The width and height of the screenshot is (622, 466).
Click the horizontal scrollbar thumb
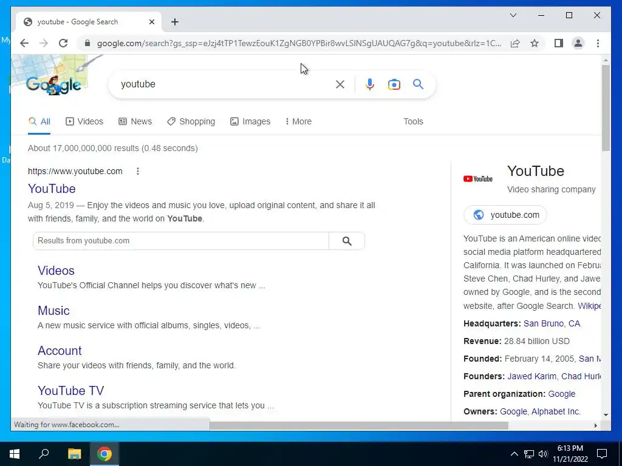[358, 425]
